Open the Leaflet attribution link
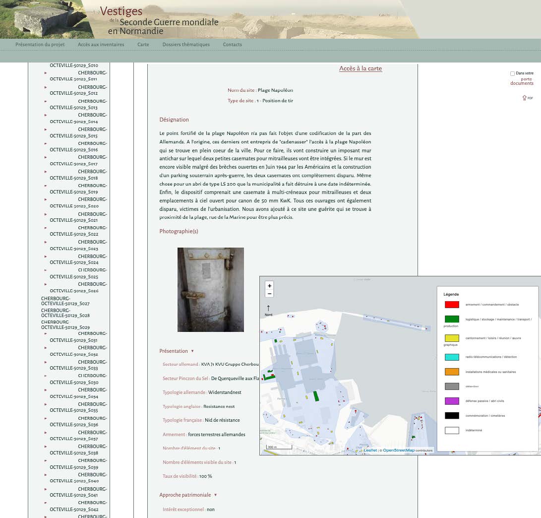Image resolution: width=541 pixels, height=518 pixels. (370, 451)
